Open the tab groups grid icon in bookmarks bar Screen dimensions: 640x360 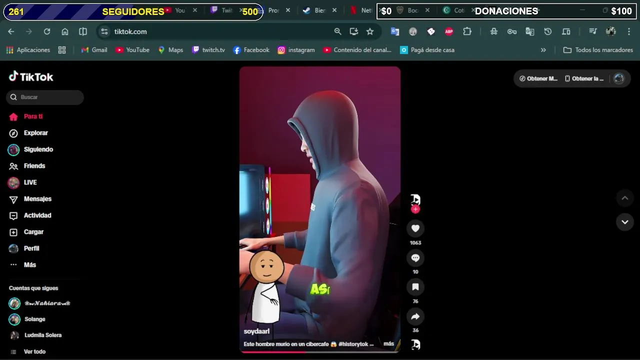tap(62, 50)
